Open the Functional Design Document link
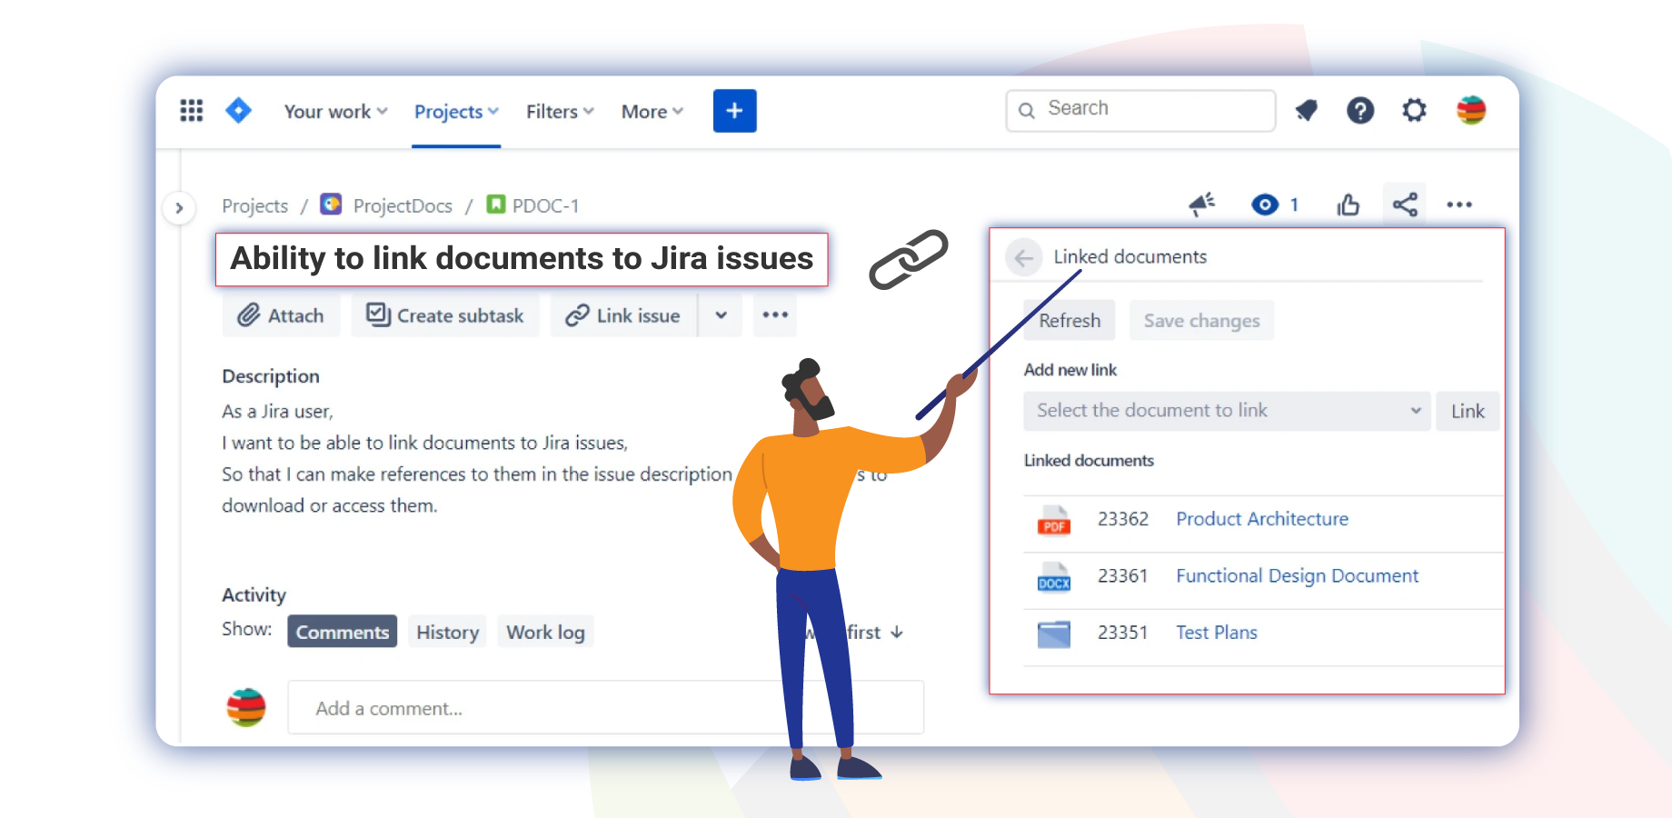Image resolution: width=1672 pixels, height=818 pixels. click(1297, 576)
